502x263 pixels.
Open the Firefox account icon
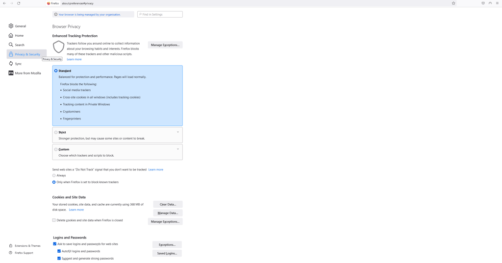tap(490, 3)
